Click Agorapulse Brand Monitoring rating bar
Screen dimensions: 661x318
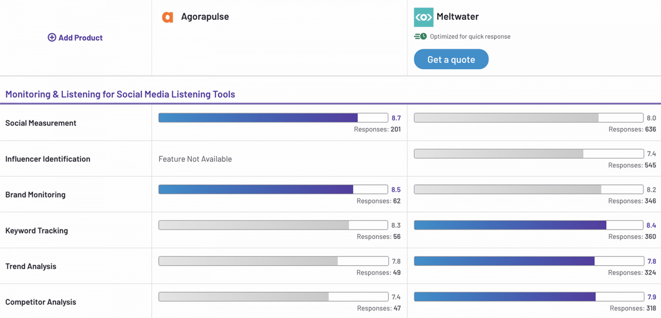coord(273,189)
